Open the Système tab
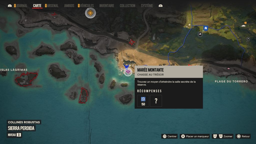Screen dimensions: 256x144 (147, 6)
